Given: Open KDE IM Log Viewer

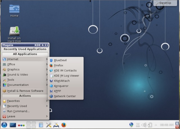Looking at the screenshot, I should (66, 76).
